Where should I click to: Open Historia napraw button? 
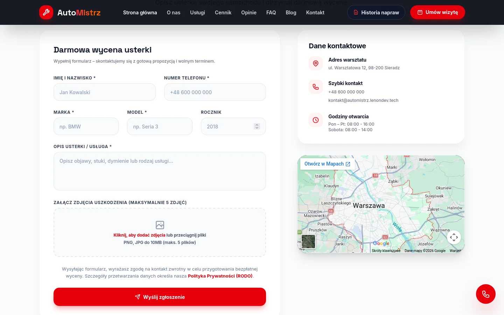[x=376, y=13]
